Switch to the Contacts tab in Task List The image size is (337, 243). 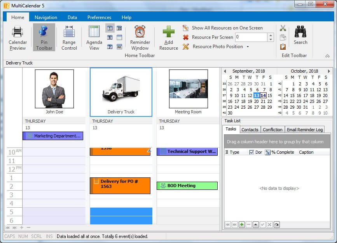pos(250,130)
